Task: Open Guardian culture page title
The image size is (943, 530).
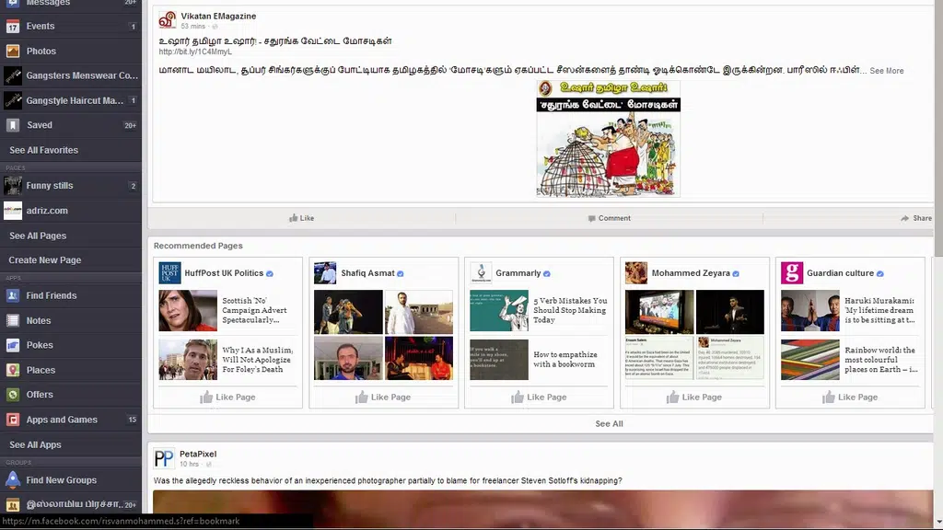Action: point(840,272)
